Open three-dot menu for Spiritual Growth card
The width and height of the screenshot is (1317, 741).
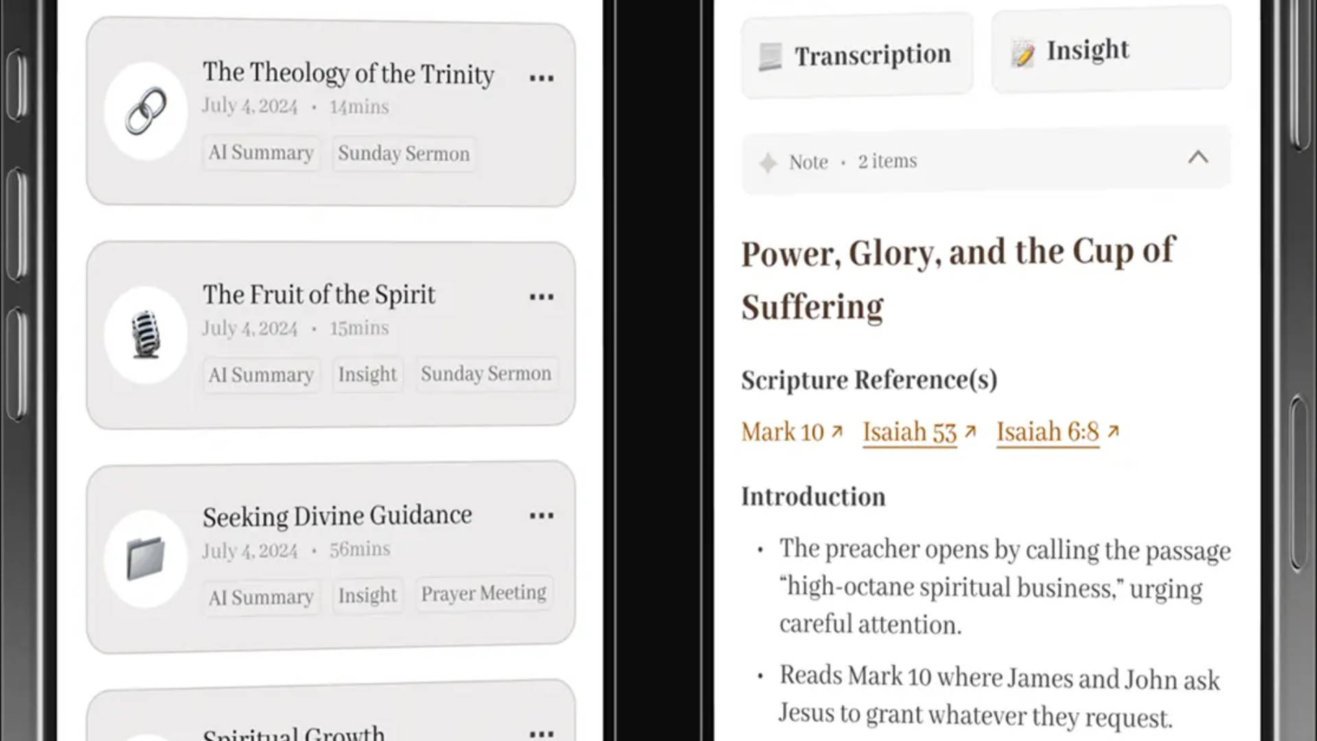tap(541, 733)
